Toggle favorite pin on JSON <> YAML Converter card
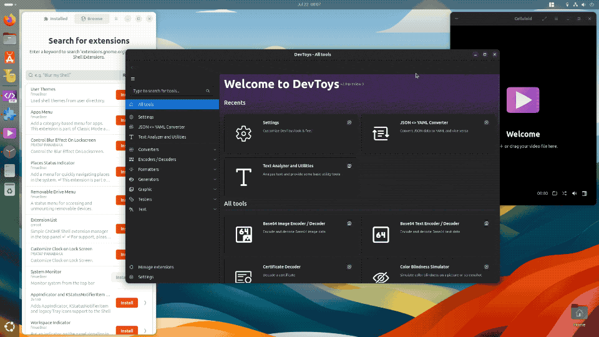599x337 pixels. 486,123
